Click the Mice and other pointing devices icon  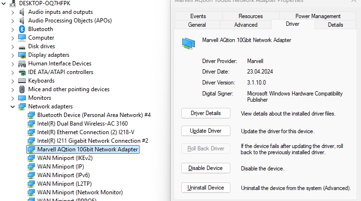[x=22, y=89]
